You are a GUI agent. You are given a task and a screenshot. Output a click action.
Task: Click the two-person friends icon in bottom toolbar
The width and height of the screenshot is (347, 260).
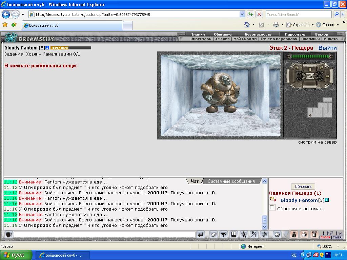coord(305,234)
